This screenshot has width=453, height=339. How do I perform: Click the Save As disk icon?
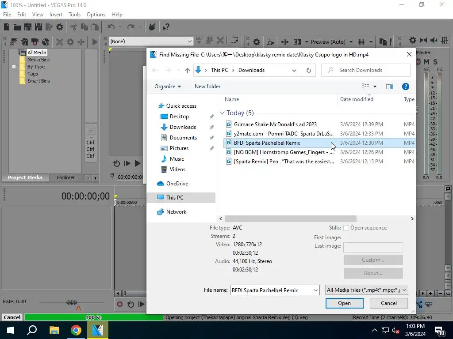click(x=38, y=27)
